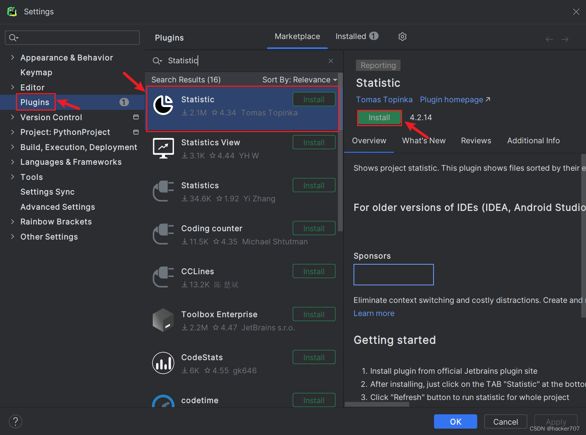This screenshot has width=586, height=435.
Task: Open Advanced Settings page
Action: [x=58, y=207]
